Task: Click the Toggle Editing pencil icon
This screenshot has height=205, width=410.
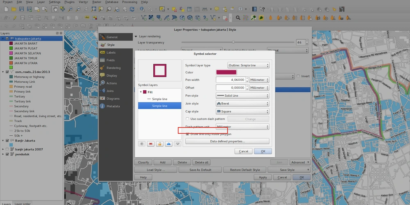Action: pyautogui.click(x=15, y=18)
